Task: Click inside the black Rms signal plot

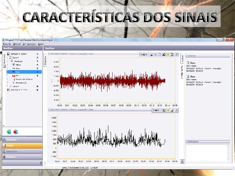Action: point(116,136)
